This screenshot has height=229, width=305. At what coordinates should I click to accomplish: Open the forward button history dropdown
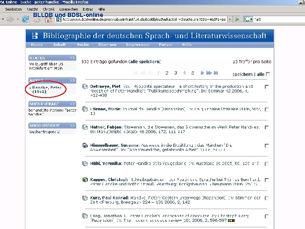pyautogui.click(x=18, y=19)
